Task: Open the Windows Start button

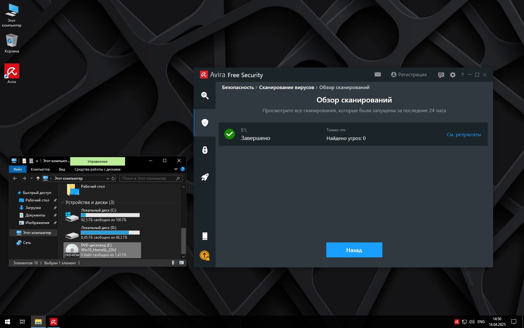Action: (7, 322)
